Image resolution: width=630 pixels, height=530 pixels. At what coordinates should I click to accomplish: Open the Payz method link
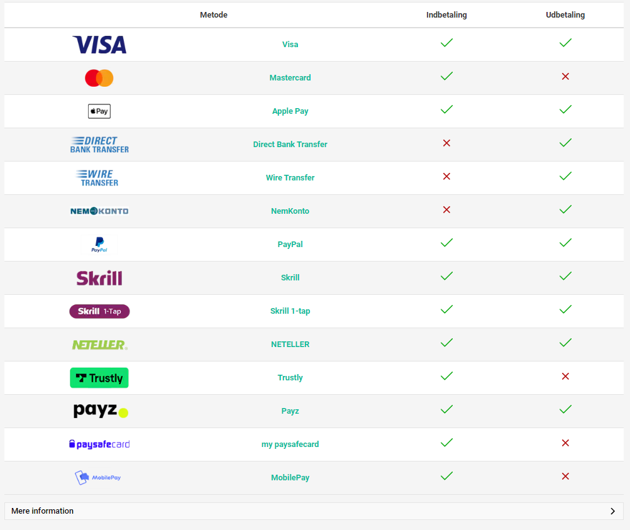(x=290, y=411)
